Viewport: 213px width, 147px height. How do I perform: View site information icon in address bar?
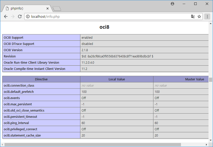click(x=28, y=16)
